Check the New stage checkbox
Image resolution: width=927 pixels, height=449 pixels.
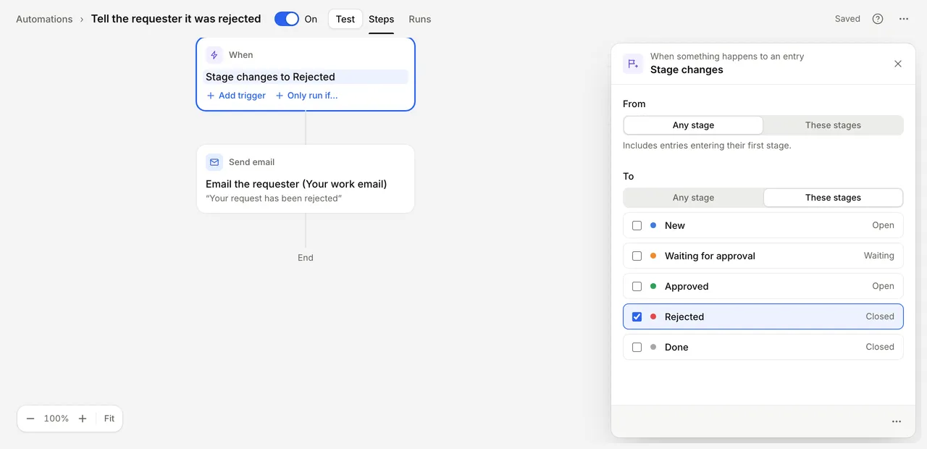coord(637,225)
